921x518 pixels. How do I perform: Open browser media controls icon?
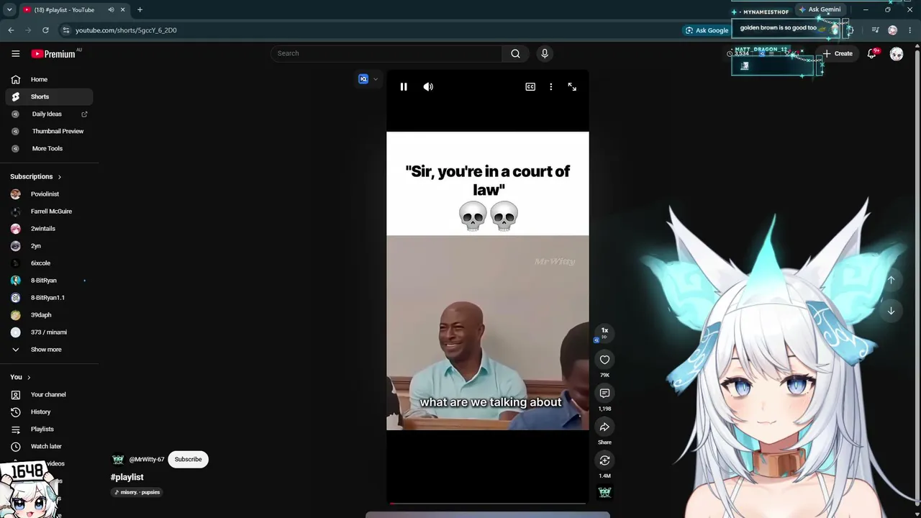point(875,30)
